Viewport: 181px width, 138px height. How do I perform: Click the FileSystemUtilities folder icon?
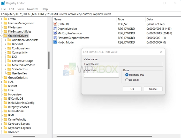click(5, 31)
